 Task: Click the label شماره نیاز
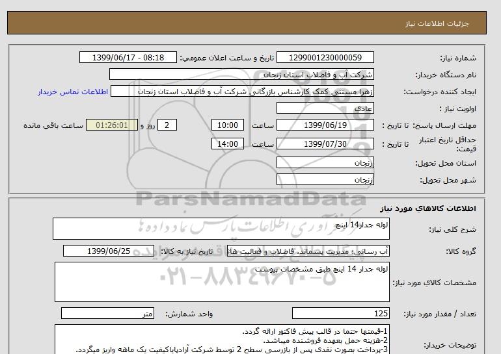tap(458, 58)
